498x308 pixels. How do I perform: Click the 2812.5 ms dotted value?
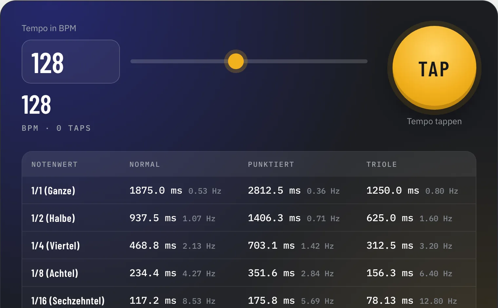[274, 190]
